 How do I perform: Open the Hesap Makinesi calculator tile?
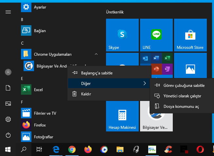122,116
